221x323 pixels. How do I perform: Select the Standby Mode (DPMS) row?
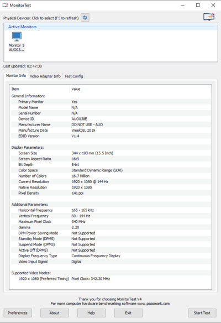pyautogui.click(x=110, y=239)
